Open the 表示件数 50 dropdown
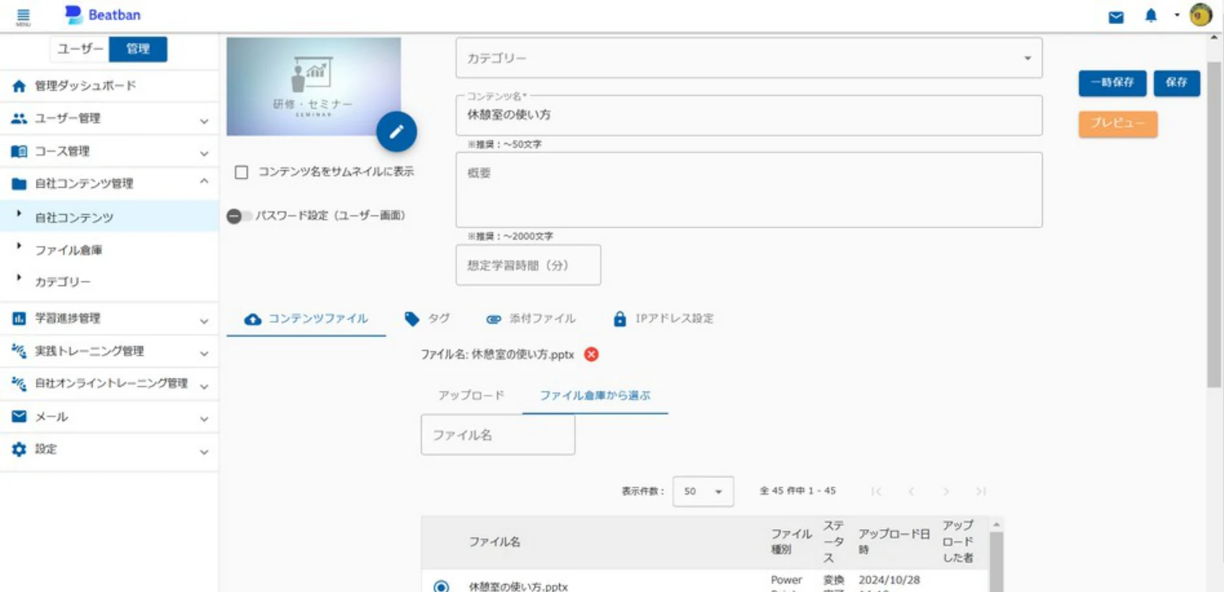This screenshot has width=1224, height=592. point(703,491)
